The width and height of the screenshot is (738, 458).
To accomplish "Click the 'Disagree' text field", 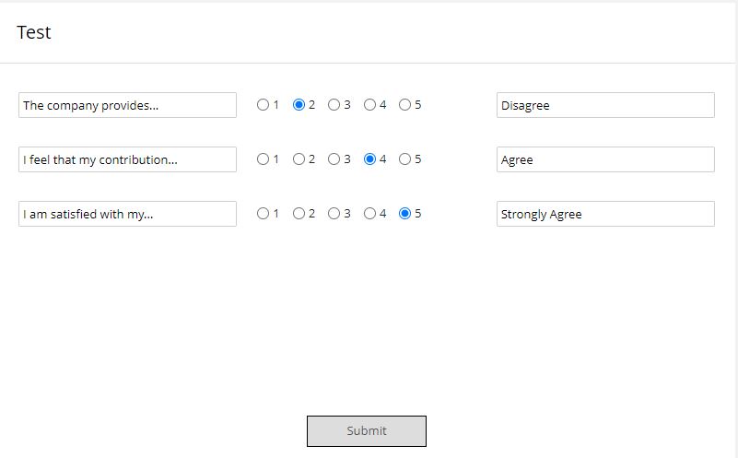I will [x=605, y=105].
